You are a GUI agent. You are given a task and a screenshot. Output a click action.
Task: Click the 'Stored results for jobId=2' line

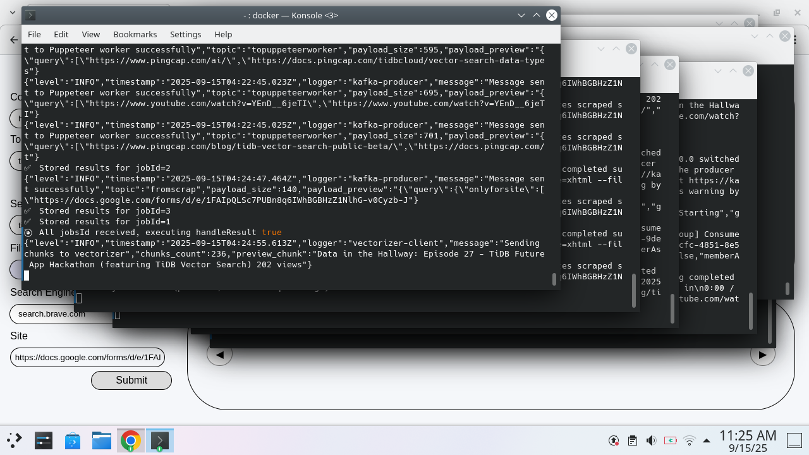pos(97,168)
